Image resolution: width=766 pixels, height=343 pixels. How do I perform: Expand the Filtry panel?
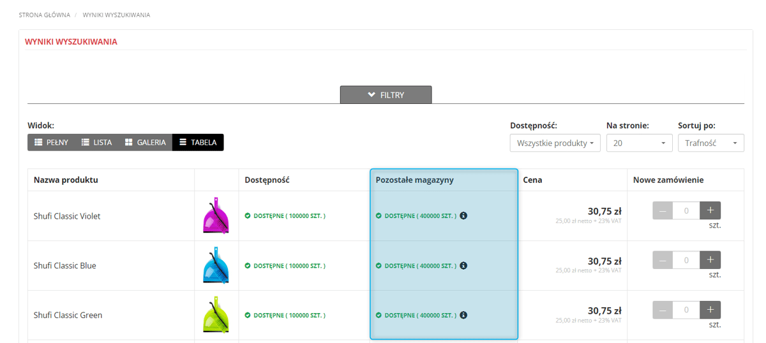click(386, 94)
